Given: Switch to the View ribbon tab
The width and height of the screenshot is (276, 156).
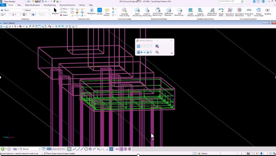Looking at the screenshot, I should coord(19,5).
